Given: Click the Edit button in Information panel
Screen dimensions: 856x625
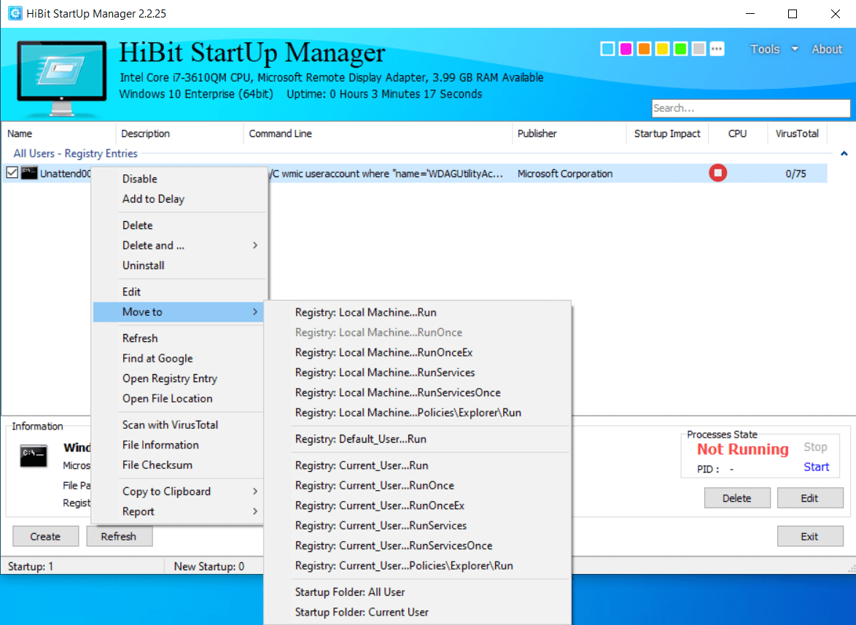Looking at the screenshot, I should tap(809, 498).
